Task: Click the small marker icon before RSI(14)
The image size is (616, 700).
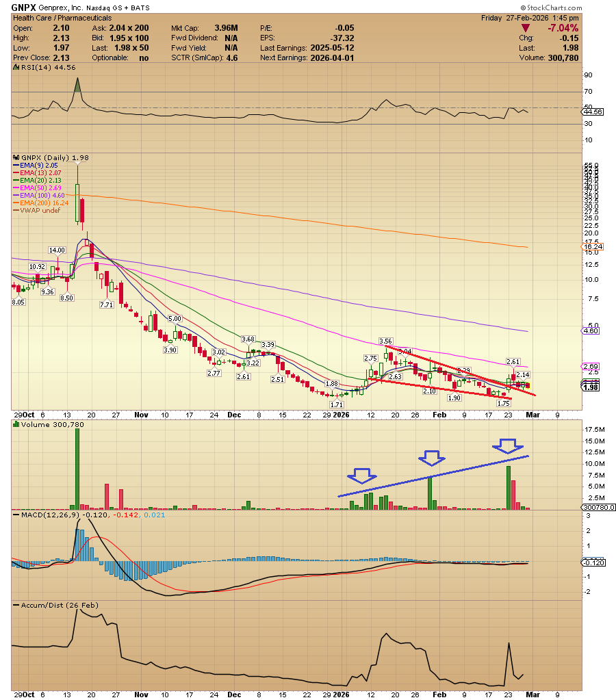Action: [16, 68]
